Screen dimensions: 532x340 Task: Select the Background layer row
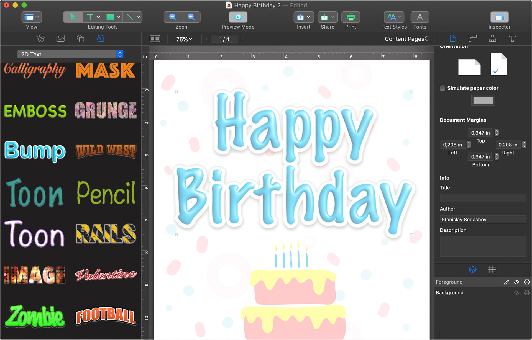[483, 293]
